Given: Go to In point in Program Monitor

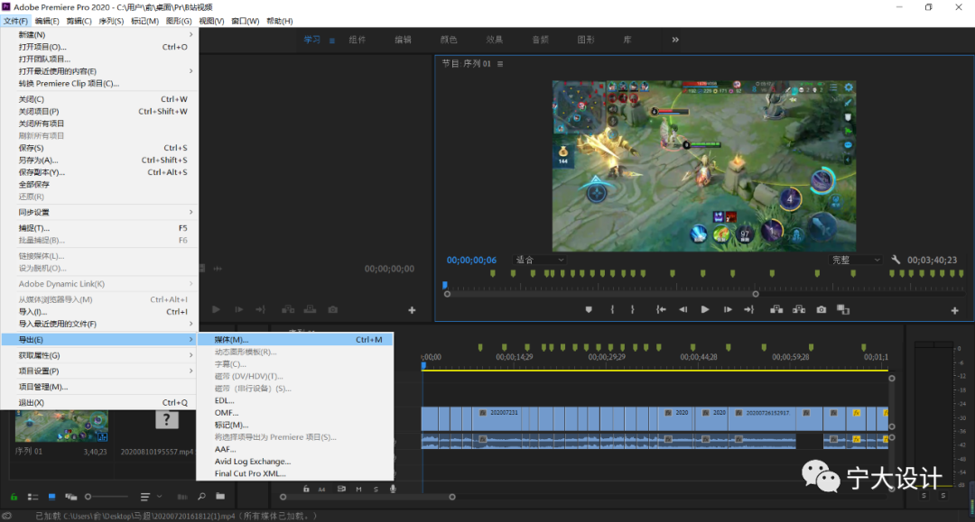Looking at the screenshot, I should tap(661, 310).
